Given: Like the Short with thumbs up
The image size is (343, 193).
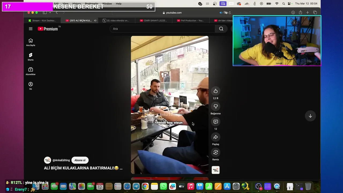Looking at the screenshot, I should [215, 91].
